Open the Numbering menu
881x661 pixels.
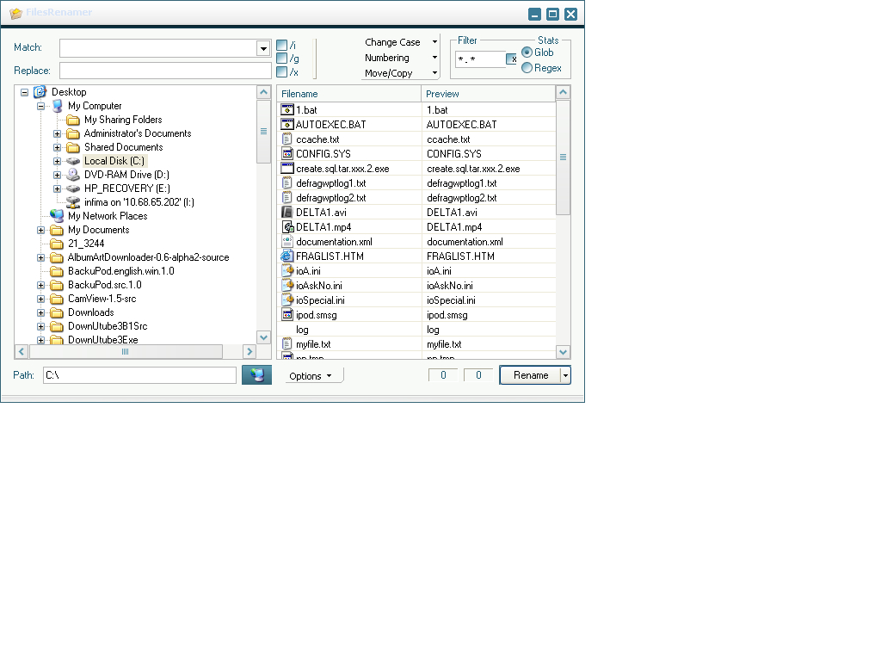point(400,58)
